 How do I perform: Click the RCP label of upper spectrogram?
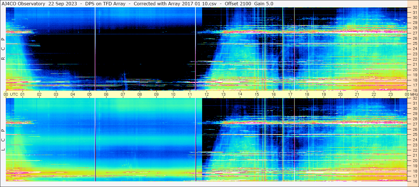[x=3, y=49]
